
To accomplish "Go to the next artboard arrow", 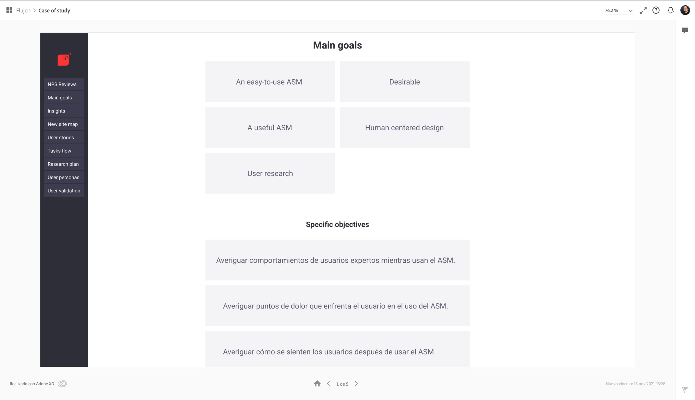I will (356, 383).
